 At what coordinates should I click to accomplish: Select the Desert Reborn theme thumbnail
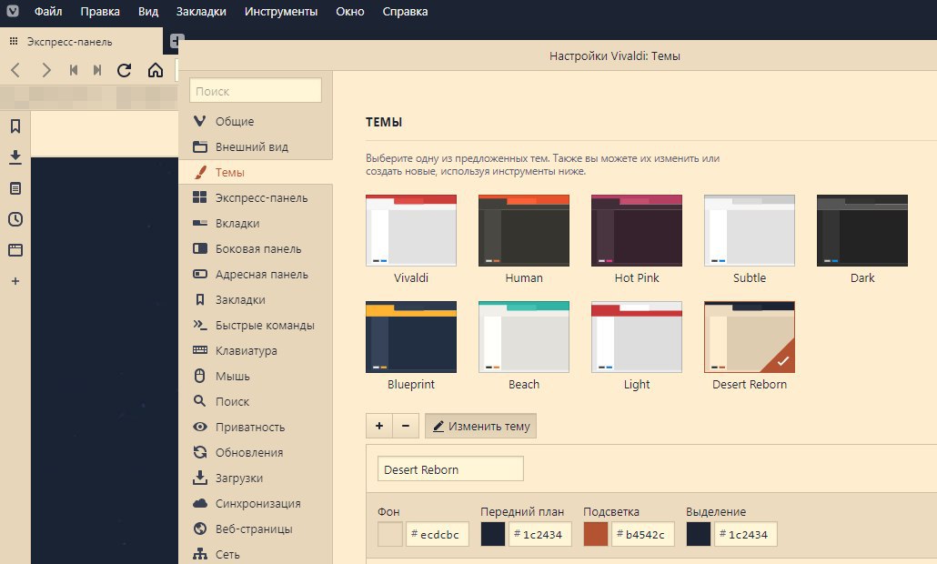coord(750,337)
